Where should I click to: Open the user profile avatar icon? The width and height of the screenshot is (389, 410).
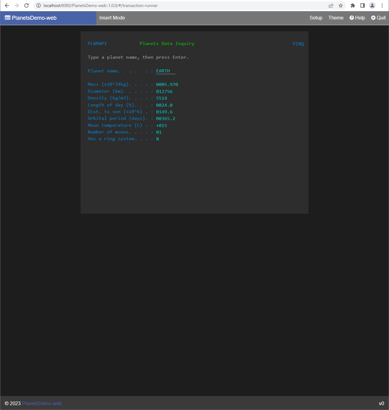coord(372,5)
